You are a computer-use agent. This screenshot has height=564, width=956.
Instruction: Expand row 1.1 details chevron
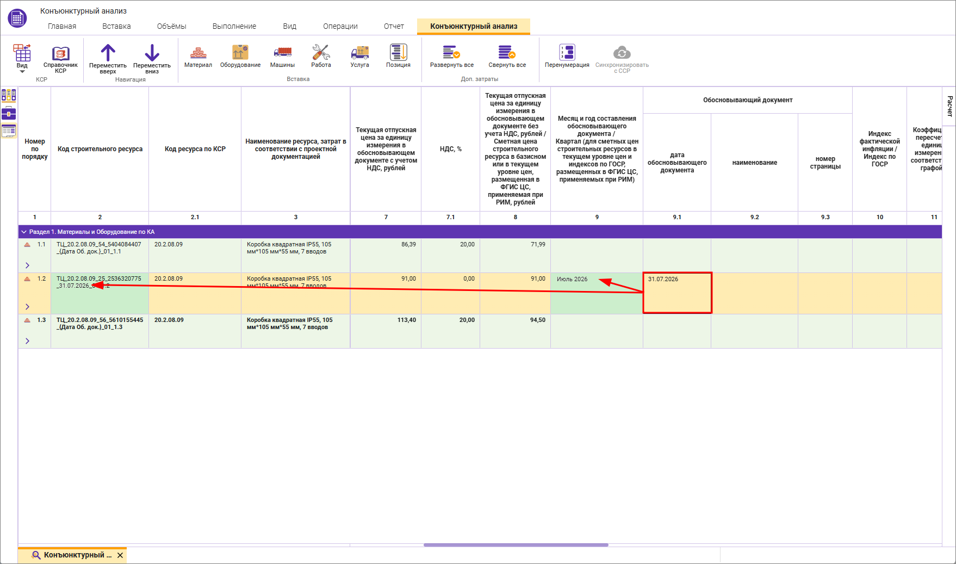[x=27, y=265]
